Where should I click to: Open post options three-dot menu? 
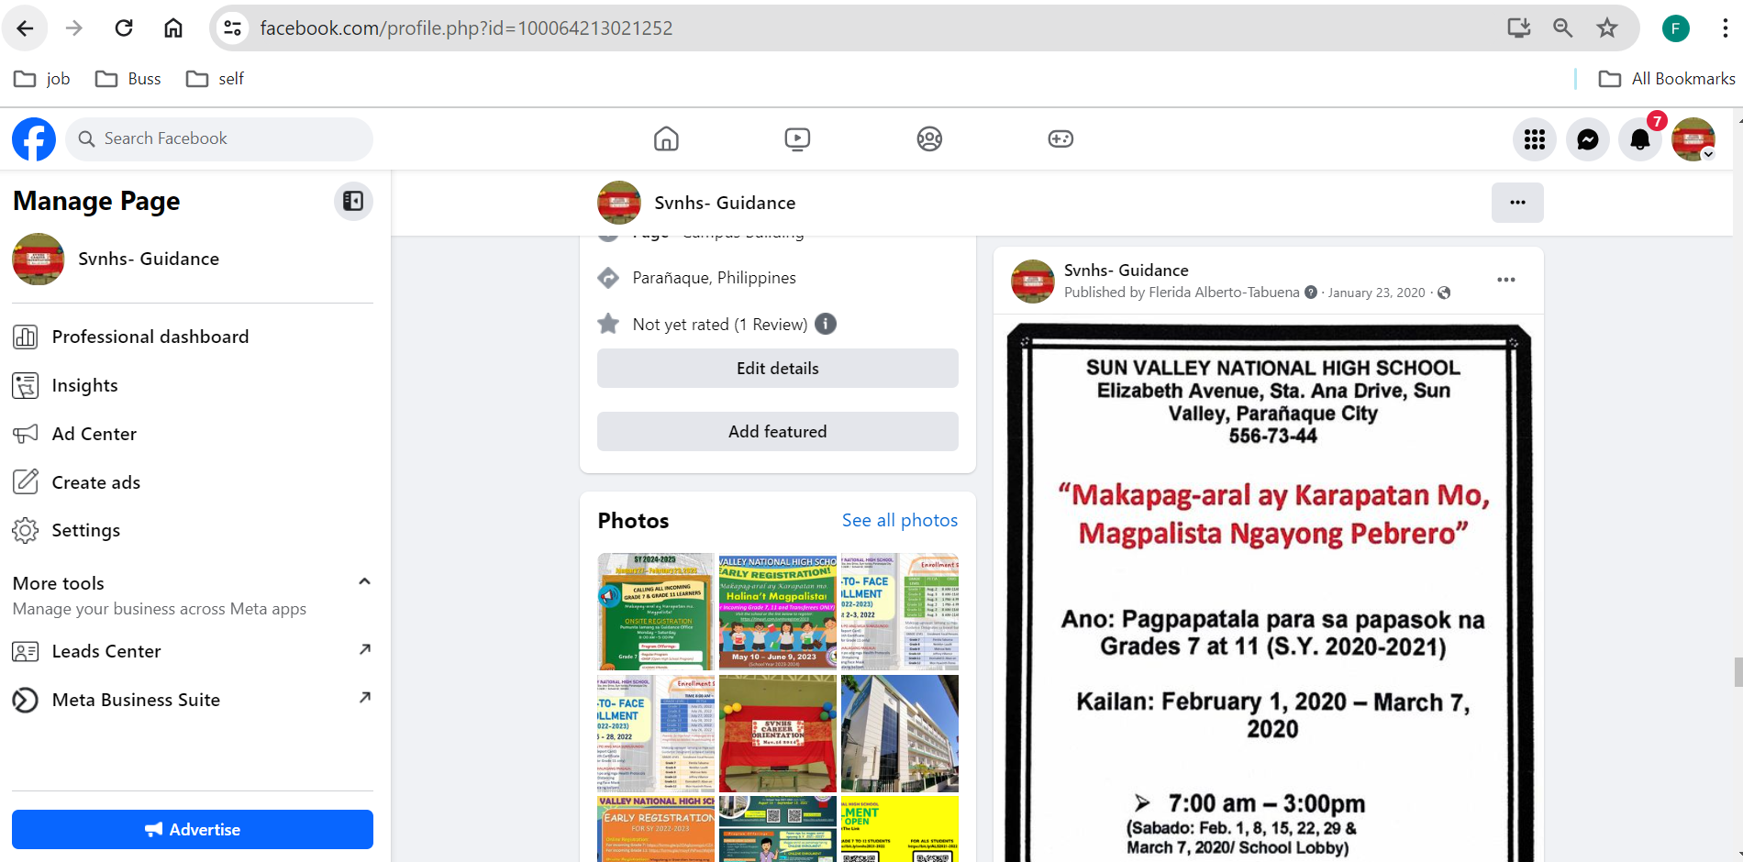point(1506,280)
